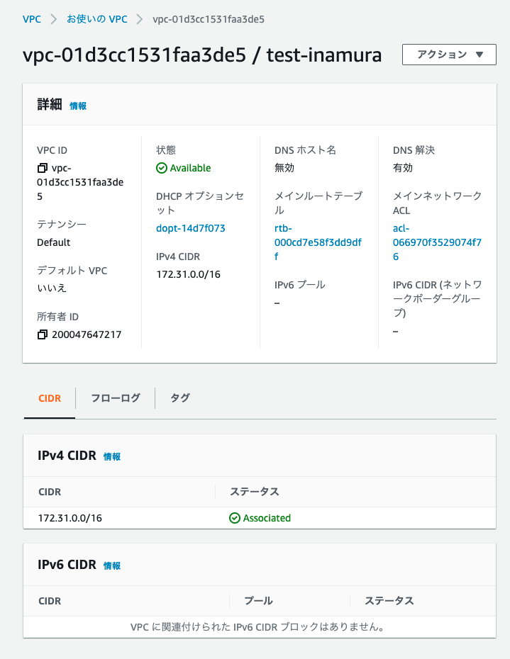Switch to the フローログ tab
The width and height of the screenshot is (510, 659).
(x=115, y=398)
